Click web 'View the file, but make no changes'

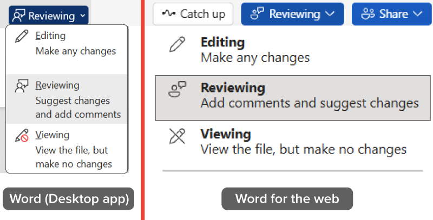tap(304, 149)
